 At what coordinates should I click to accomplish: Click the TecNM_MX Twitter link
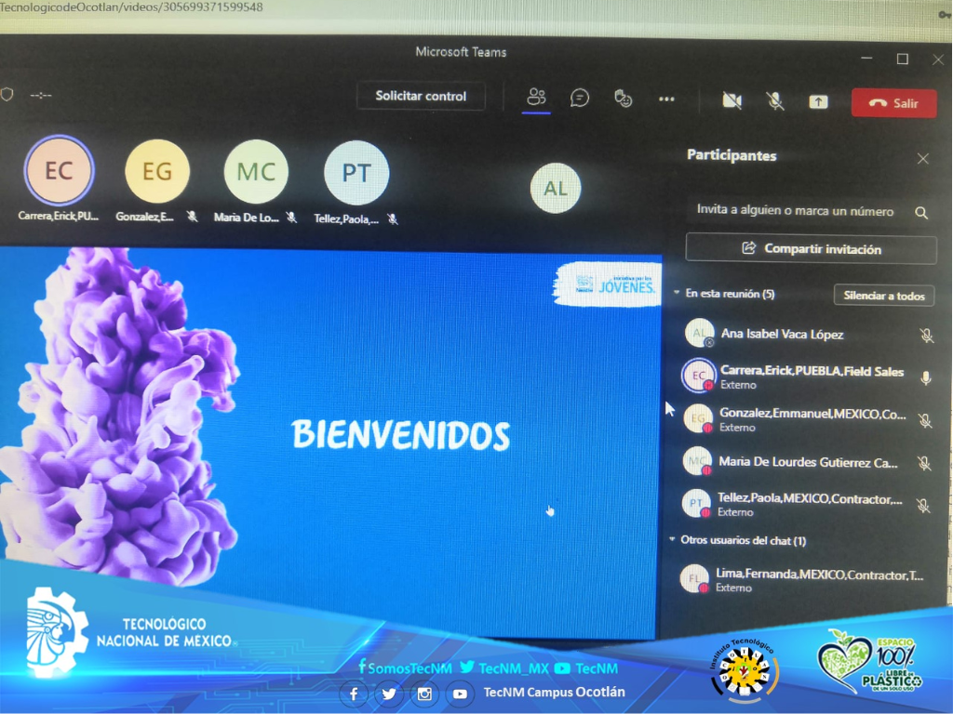pos(503,668)
